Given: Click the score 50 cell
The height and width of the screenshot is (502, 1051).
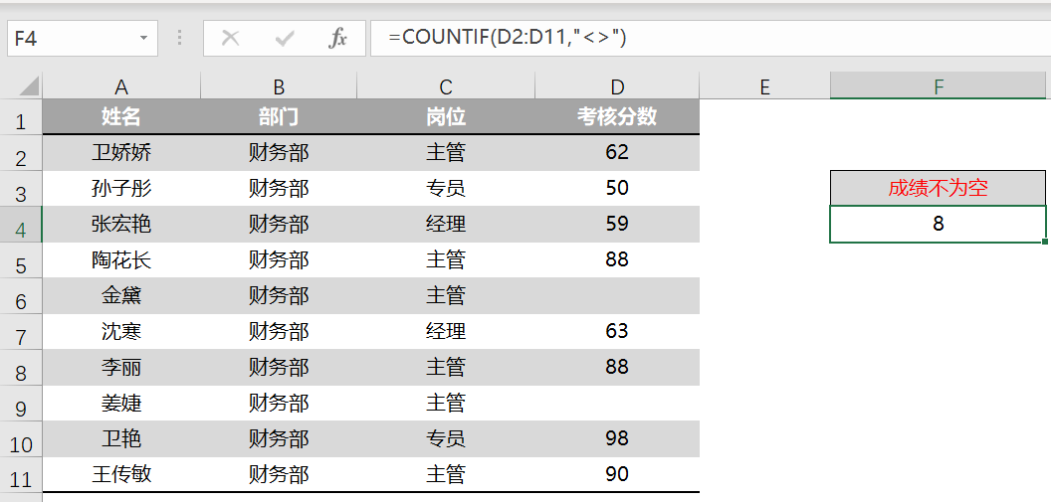Looking at the screenshot, I should click(x=617, y=188).
